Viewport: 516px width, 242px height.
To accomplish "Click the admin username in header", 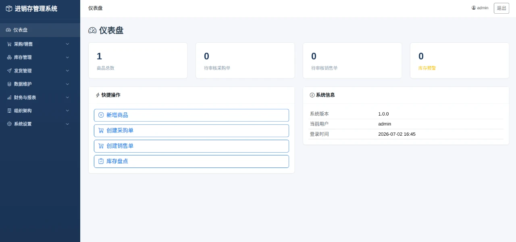I will tap(483, 8).
